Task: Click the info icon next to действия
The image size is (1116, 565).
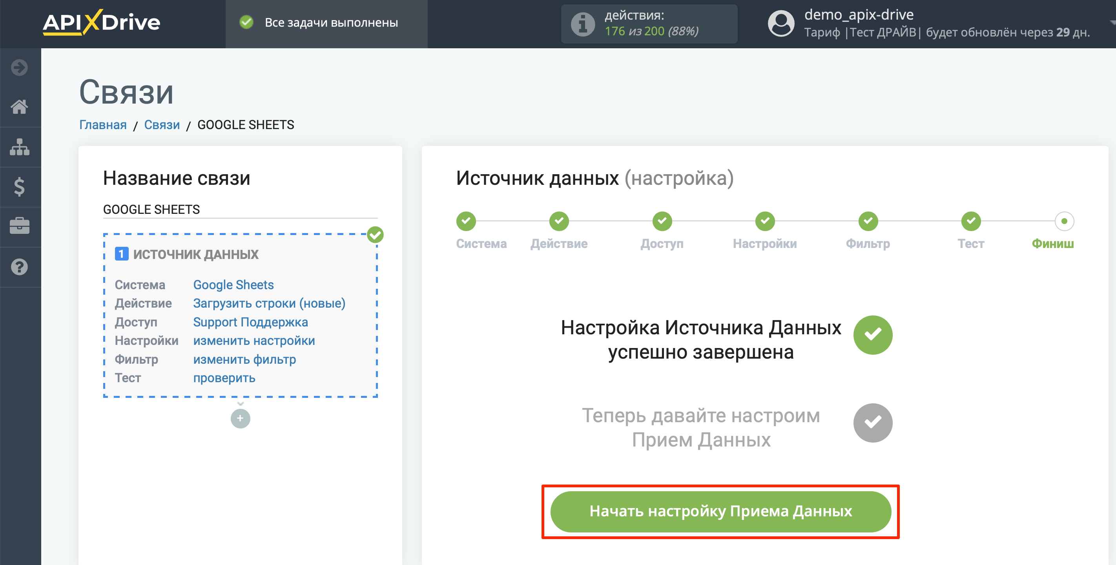Action: pos(583,24)
